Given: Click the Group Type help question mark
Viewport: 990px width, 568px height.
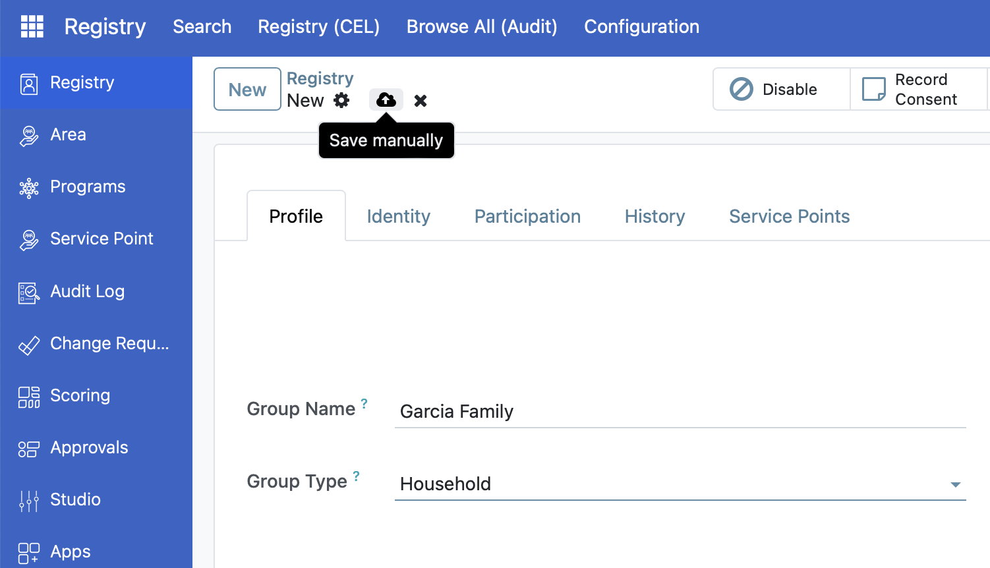Looking at the screenshot, I should tap(356, 476).
